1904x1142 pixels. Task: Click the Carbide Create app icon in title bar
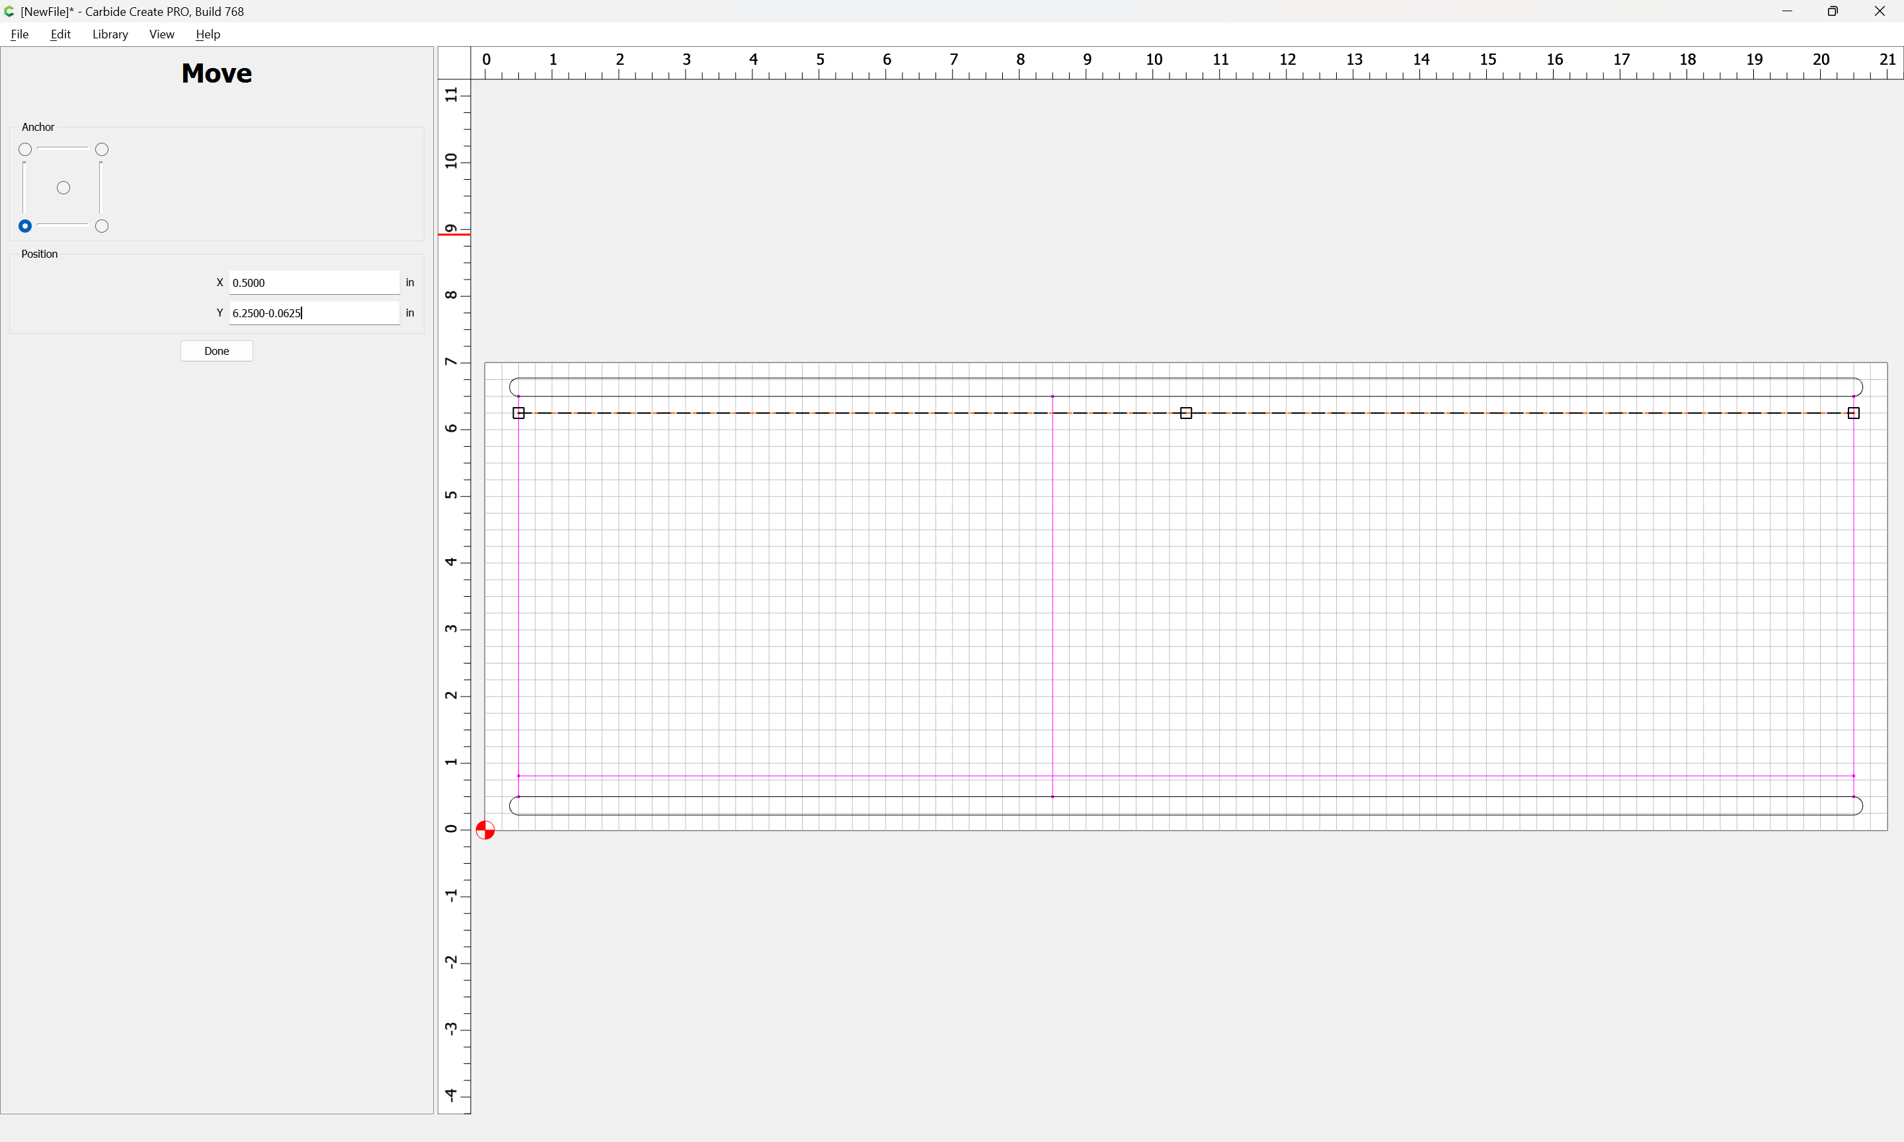coord(9,11)
